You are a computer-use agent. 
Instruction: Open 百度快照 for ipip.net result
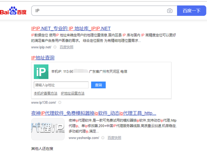(x=66, y=47)
